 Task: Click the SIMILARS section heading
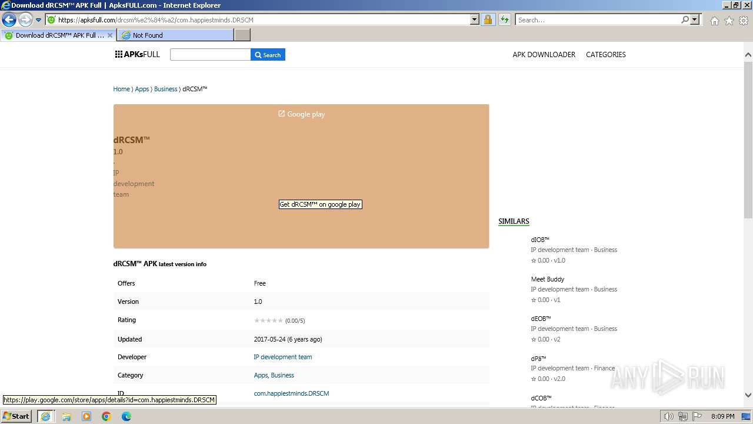click(x=514, y=221)
